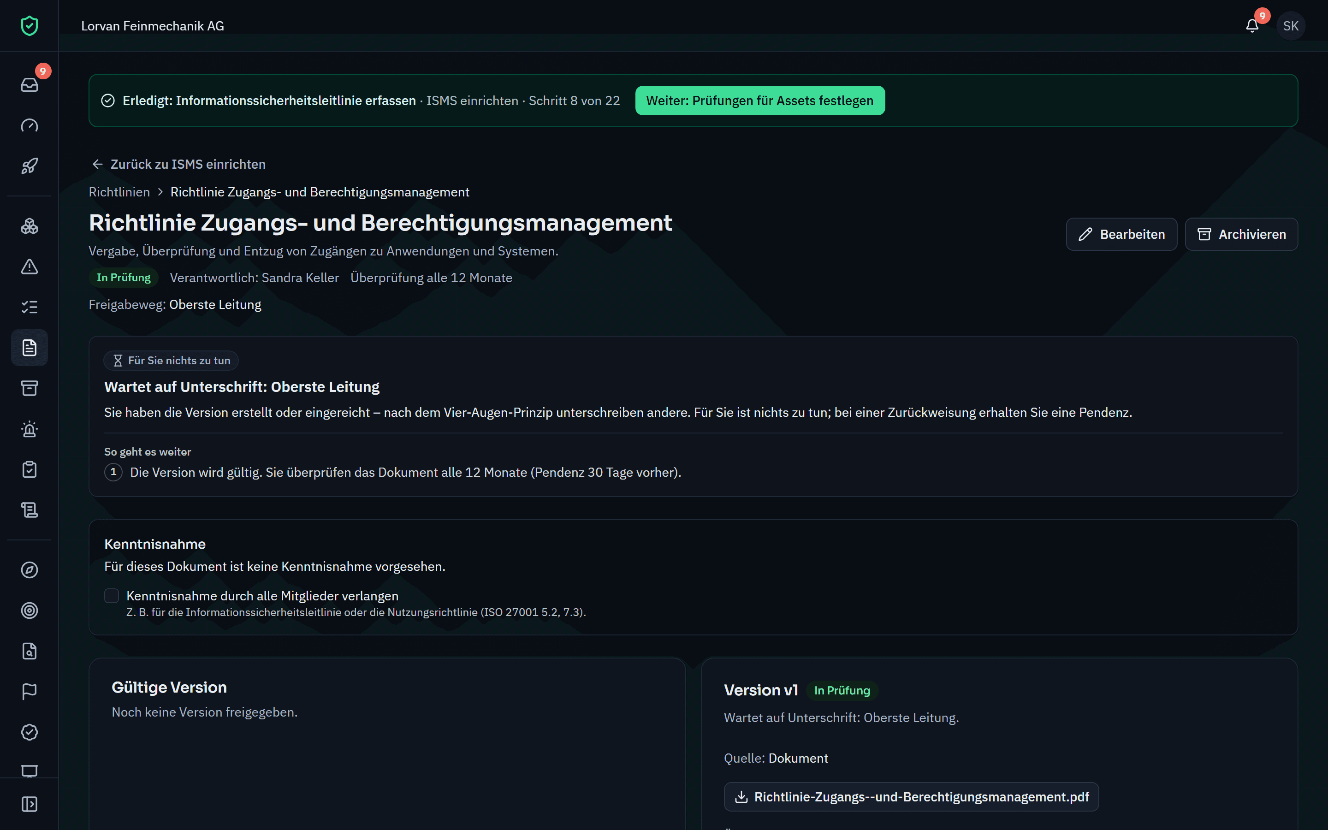Open the target icon in sidebar
Screen dimensions: 1328x830
[29, 611]
